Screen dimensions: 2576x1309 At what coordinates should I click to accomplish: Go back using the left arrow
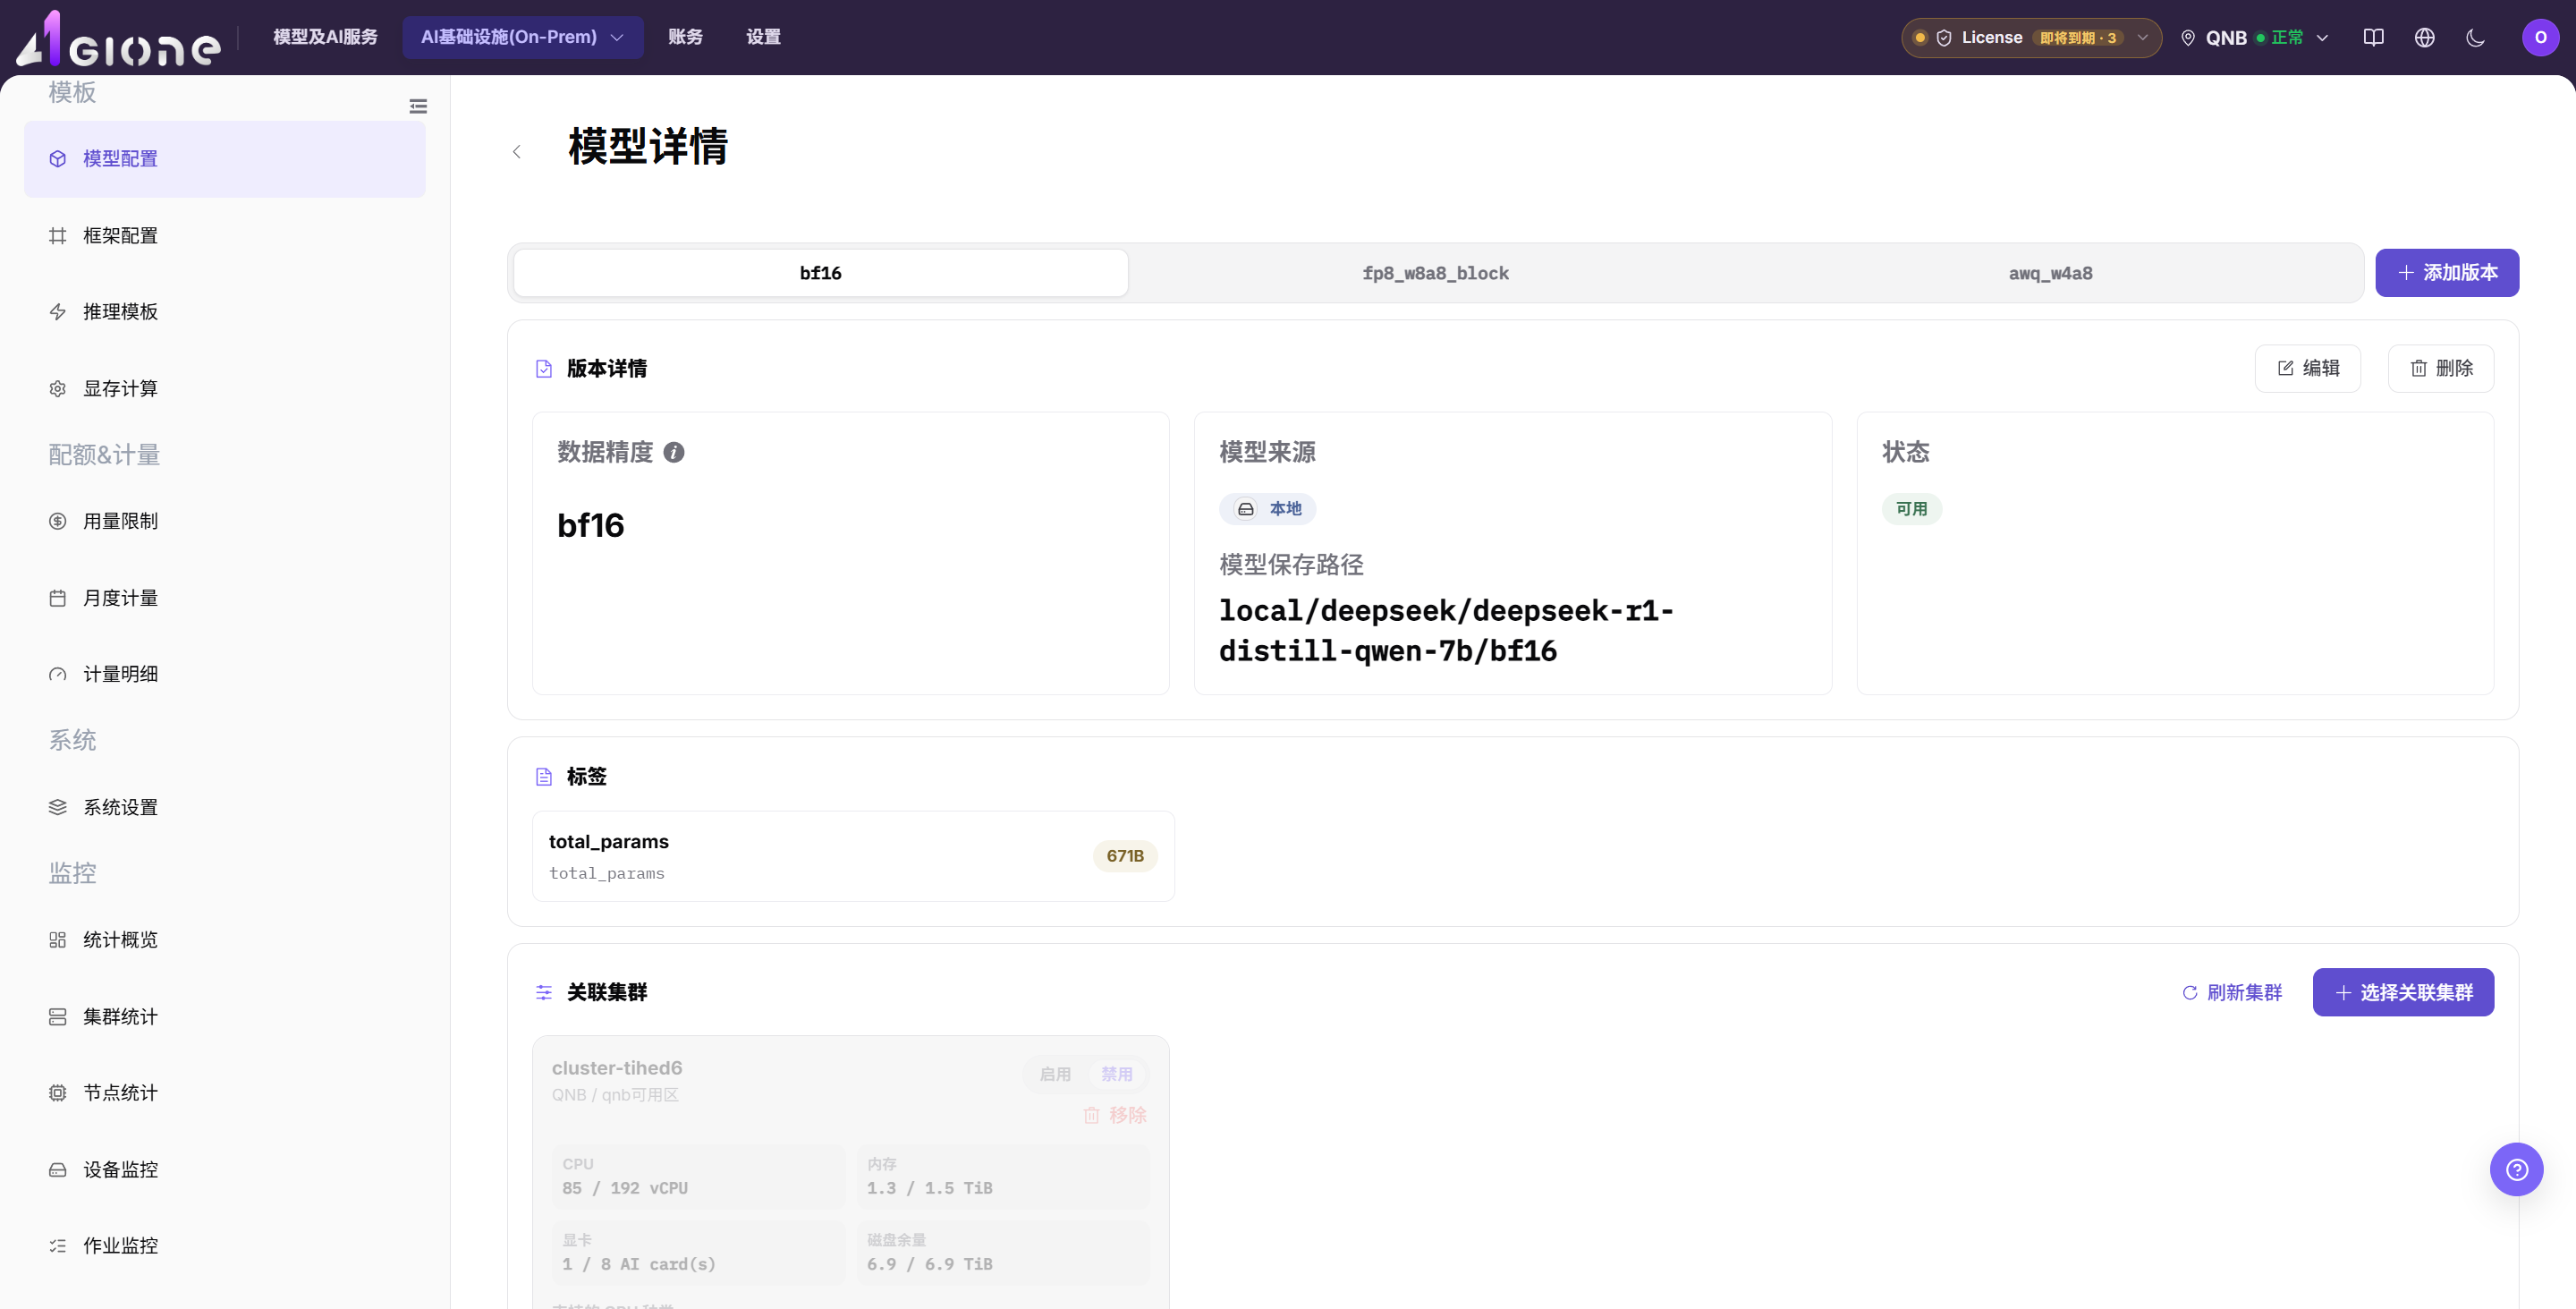[x=517, y=152]
